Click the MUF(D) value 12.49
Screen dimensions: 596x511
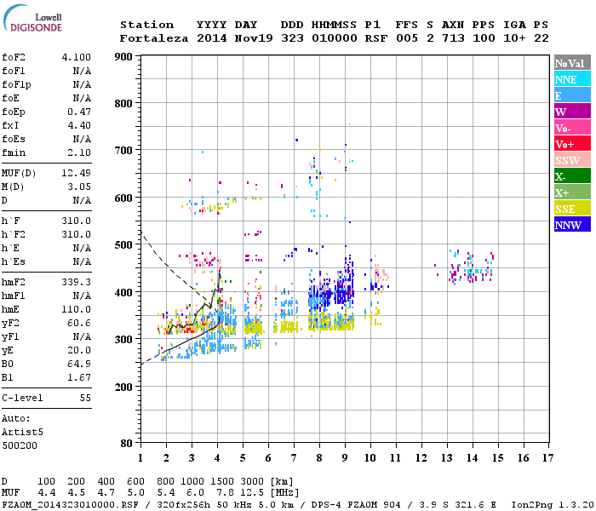(x=77, y=174)
